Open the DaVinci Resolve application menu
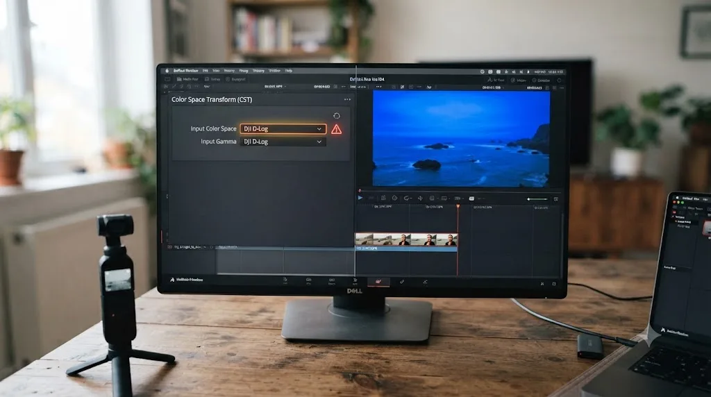This screenshot has width=711, height=397. [x=186, y=71]
